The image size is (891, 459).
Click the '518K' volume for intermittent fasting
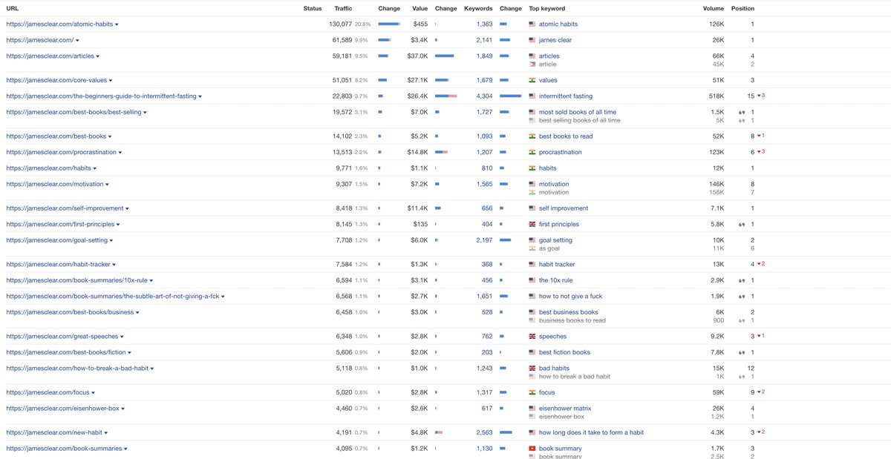(x=717, y=96)
